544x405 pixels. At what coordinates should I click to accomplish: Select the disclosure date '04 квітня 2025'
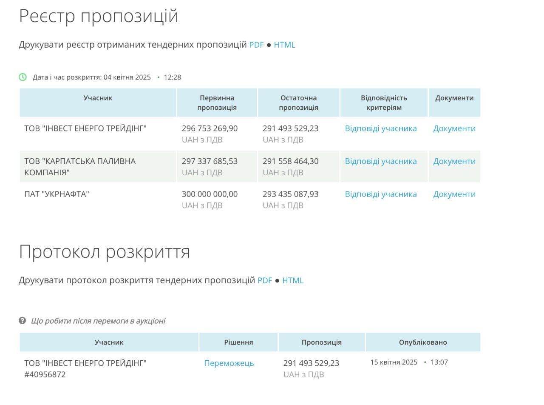coord(127,77)
